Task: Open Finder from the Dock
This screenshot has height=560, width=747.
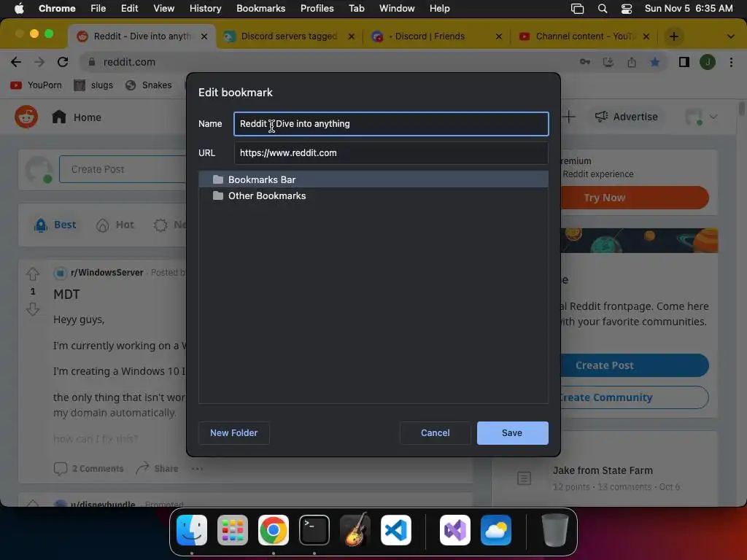Action: point(192,530)
